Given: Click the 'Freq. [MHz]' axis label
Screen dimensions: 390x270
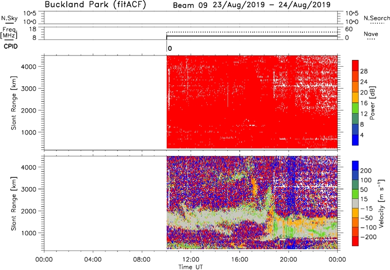Looking at the screenshot, I should pyautogui.click(x=9, y=33).
